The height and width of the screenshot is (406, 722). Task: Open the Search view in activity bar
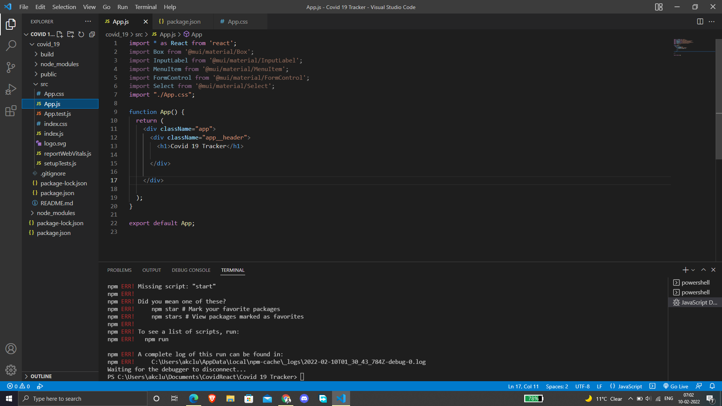click(11, 46)
